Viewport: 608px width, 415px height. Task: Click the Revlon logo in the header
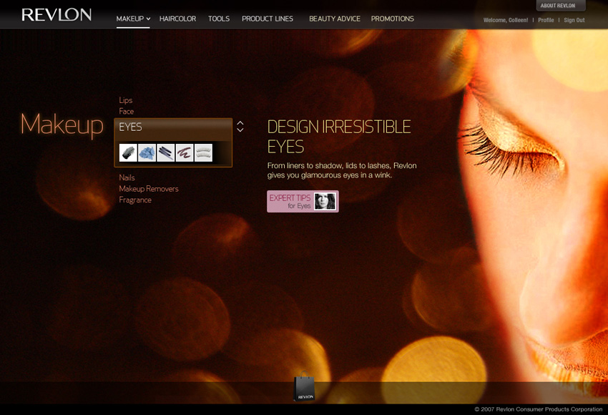click(57, 15)
